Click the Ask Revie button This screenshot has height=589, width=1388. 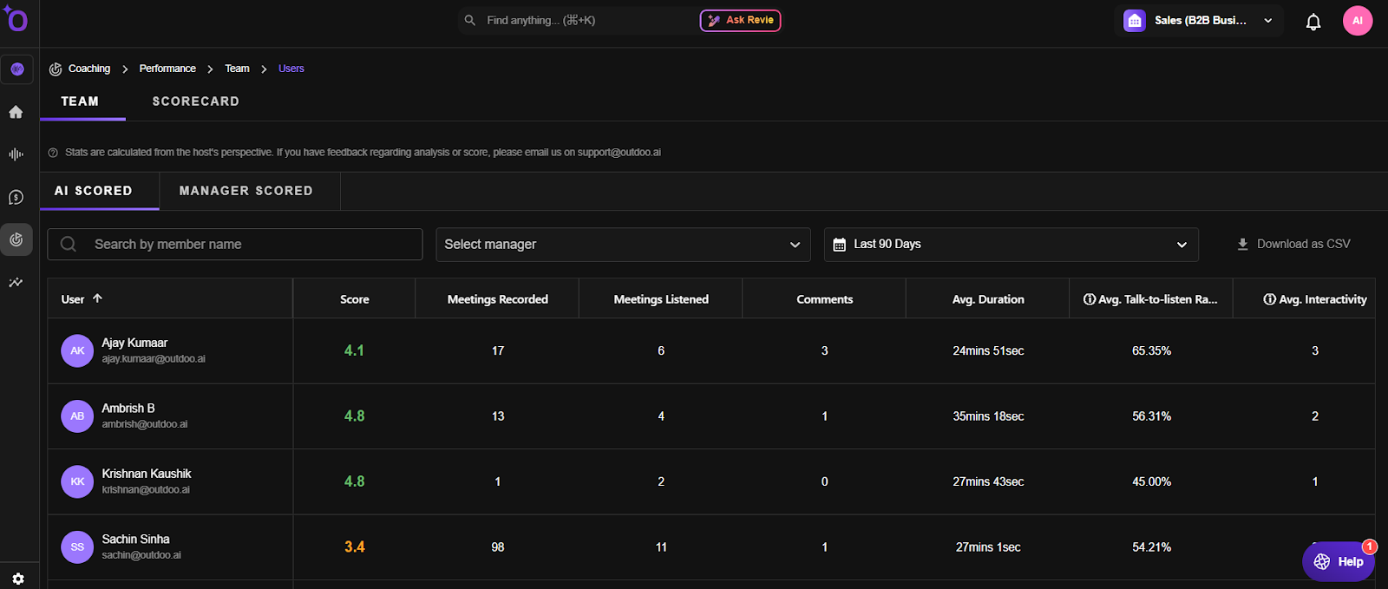pyautogui.click(x=741, y=20)
